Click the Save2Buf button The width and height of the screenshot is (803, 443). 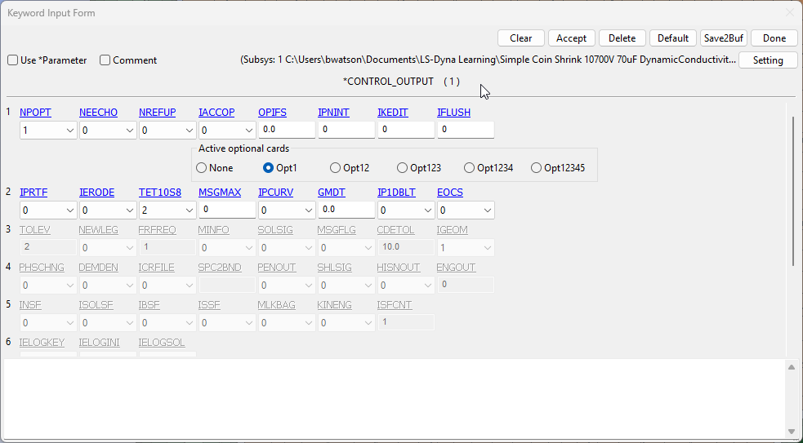[723, 38]
